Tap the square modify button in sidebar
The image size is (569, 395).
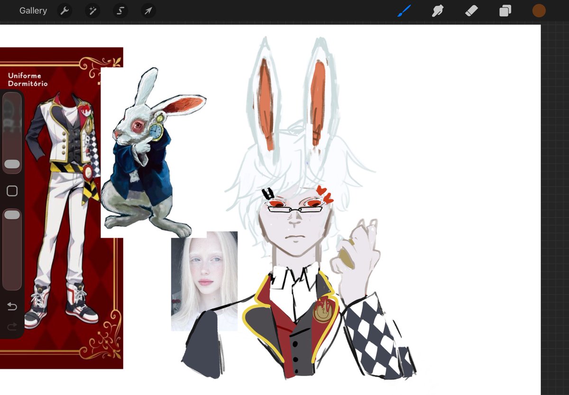(x=12, y=191)
